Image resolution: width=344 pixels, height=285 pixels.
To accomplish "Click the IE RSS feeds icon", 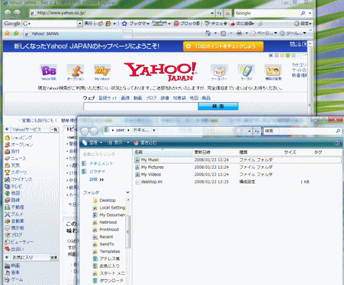I will [x=224, y=33].
